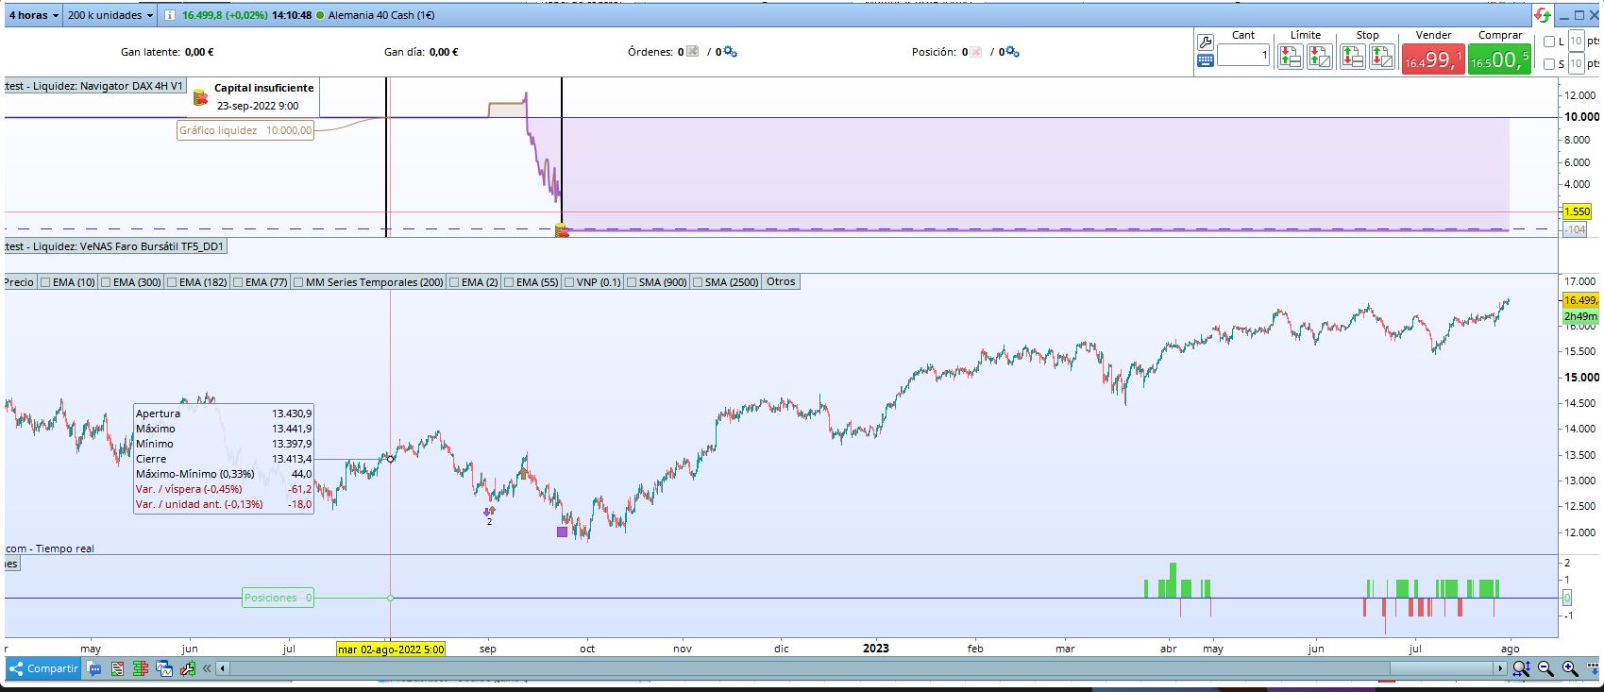The width and height of the screenshot is (1604, 692).
Task: Click the horizontal scrollbar right arrow
Action: tap(1500, 668)
